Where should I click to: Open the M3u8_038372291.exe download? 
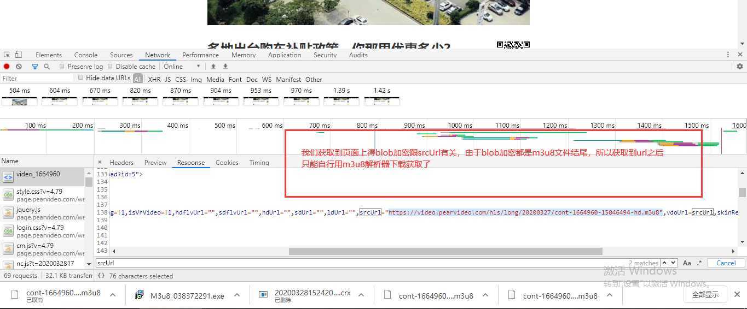click(x=187, y=296)
